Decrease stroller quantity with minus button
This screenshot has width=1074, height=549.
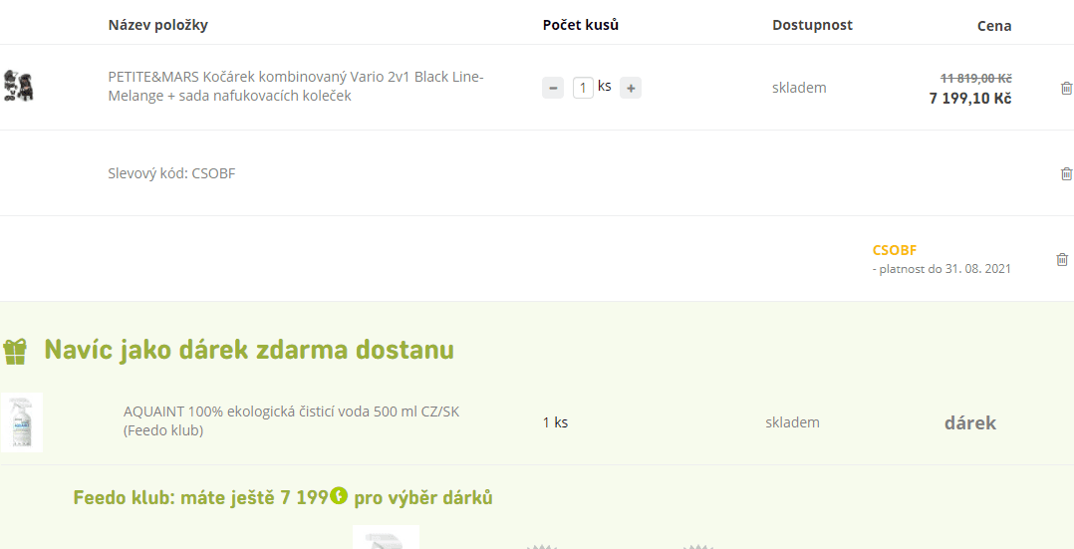click(553, 88)
